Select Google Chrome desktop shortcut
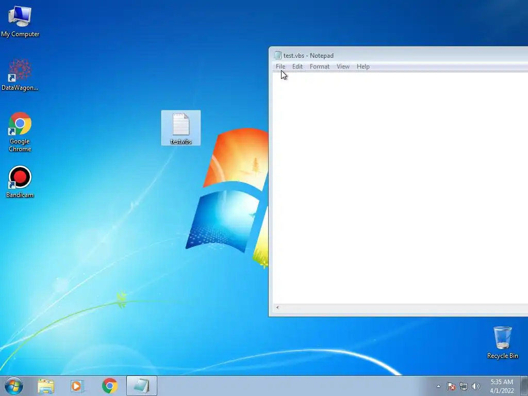 20,131
